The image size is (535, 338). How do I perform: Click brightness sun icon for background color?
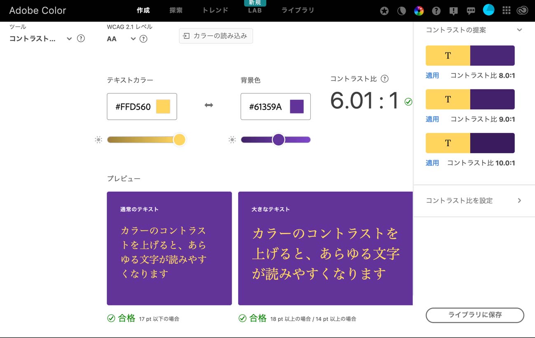tap(232, 140)
